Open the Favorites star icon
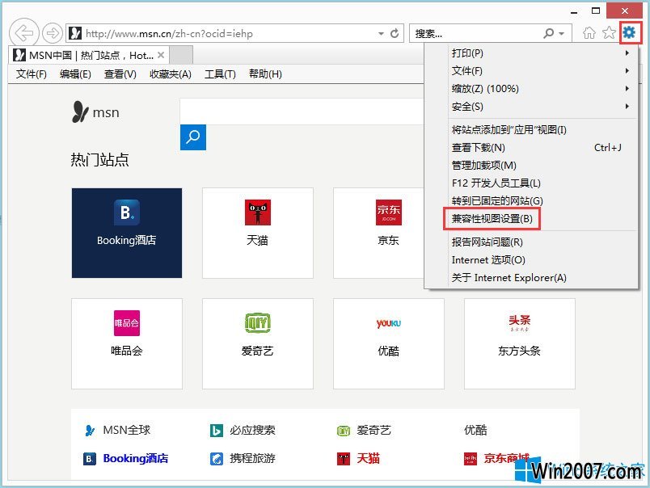This screenshot has height=488, width=650. point(609,33)
